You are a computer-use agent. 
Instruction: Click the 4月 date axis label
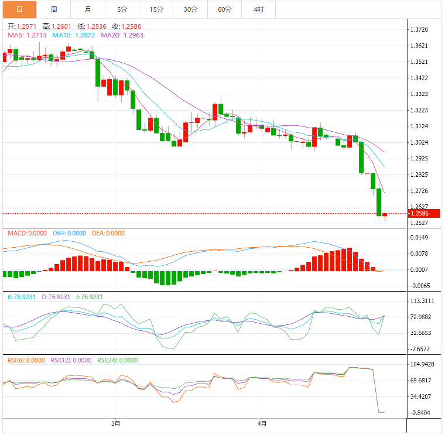click(262, 424)
